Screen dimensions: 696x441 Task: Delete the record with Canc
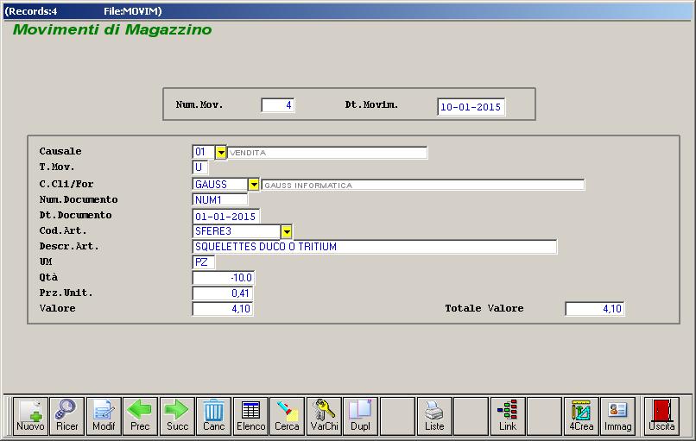click(214, 416)
